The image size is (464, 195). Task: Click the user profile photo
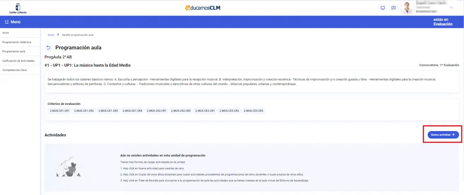click(x=407, y=8)
